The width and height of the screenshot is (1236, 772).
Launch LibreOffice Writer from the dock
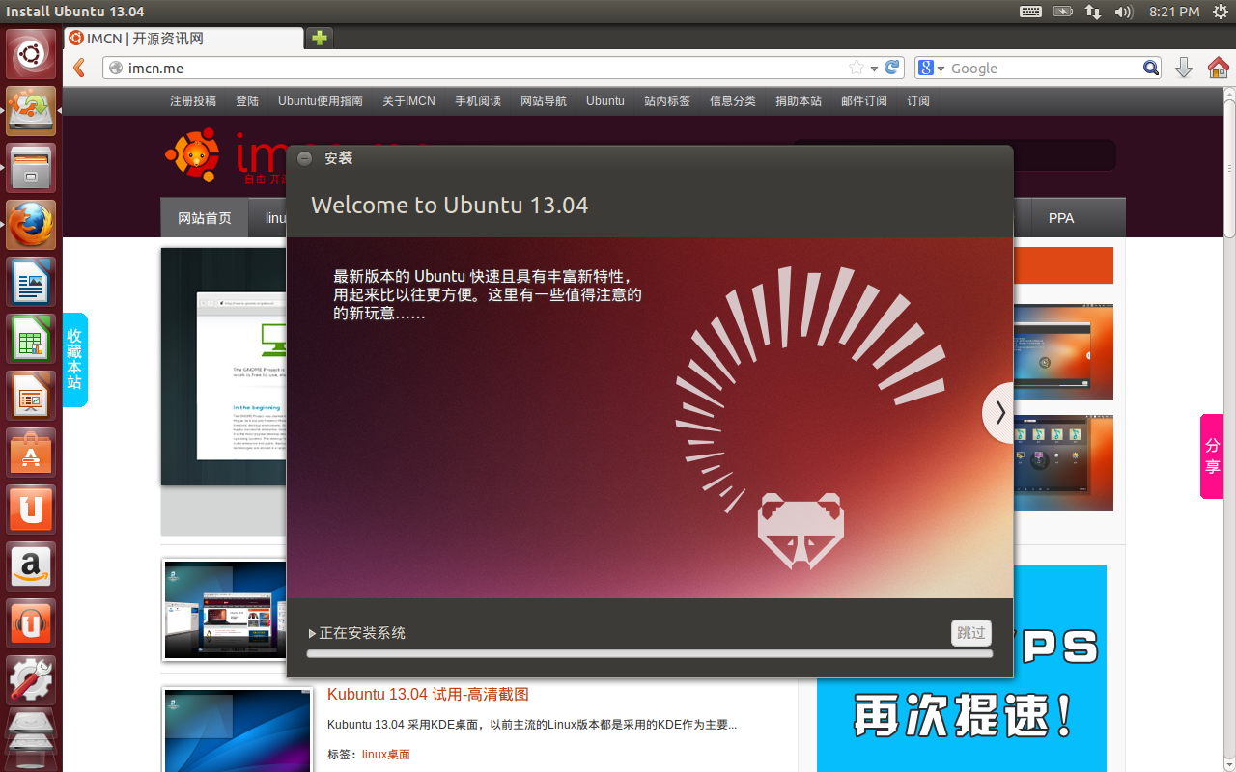pos(31,282)
